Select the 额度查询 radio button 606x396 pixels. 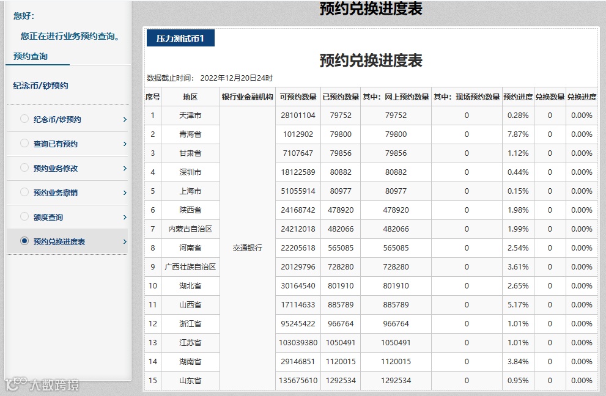[x=24, y=216]
